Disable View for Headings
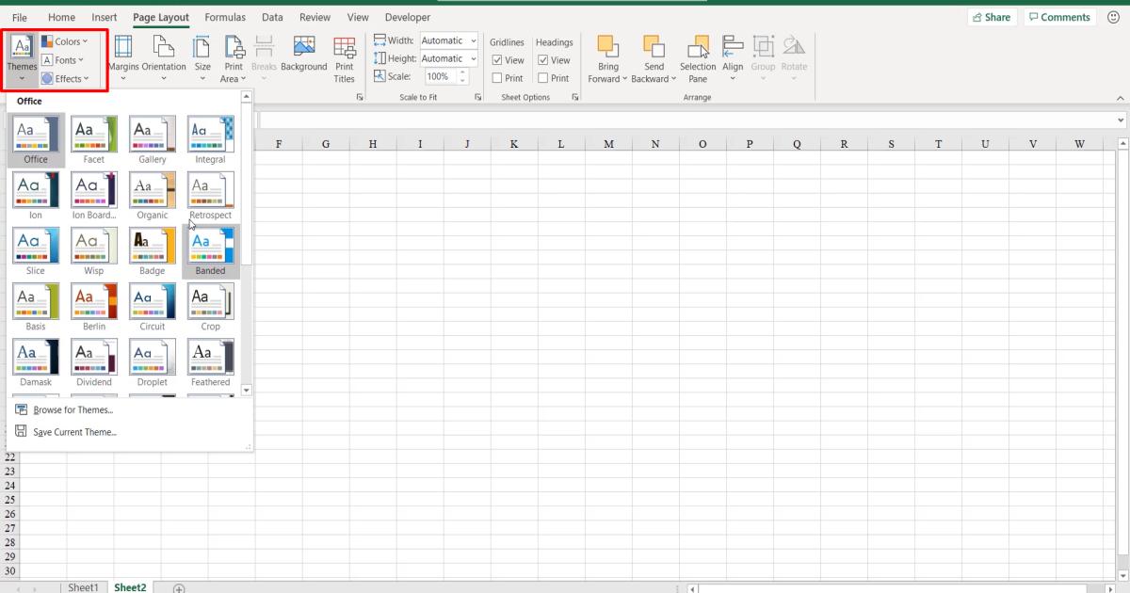Screen dimensions: 1130x593 point(543,59)
